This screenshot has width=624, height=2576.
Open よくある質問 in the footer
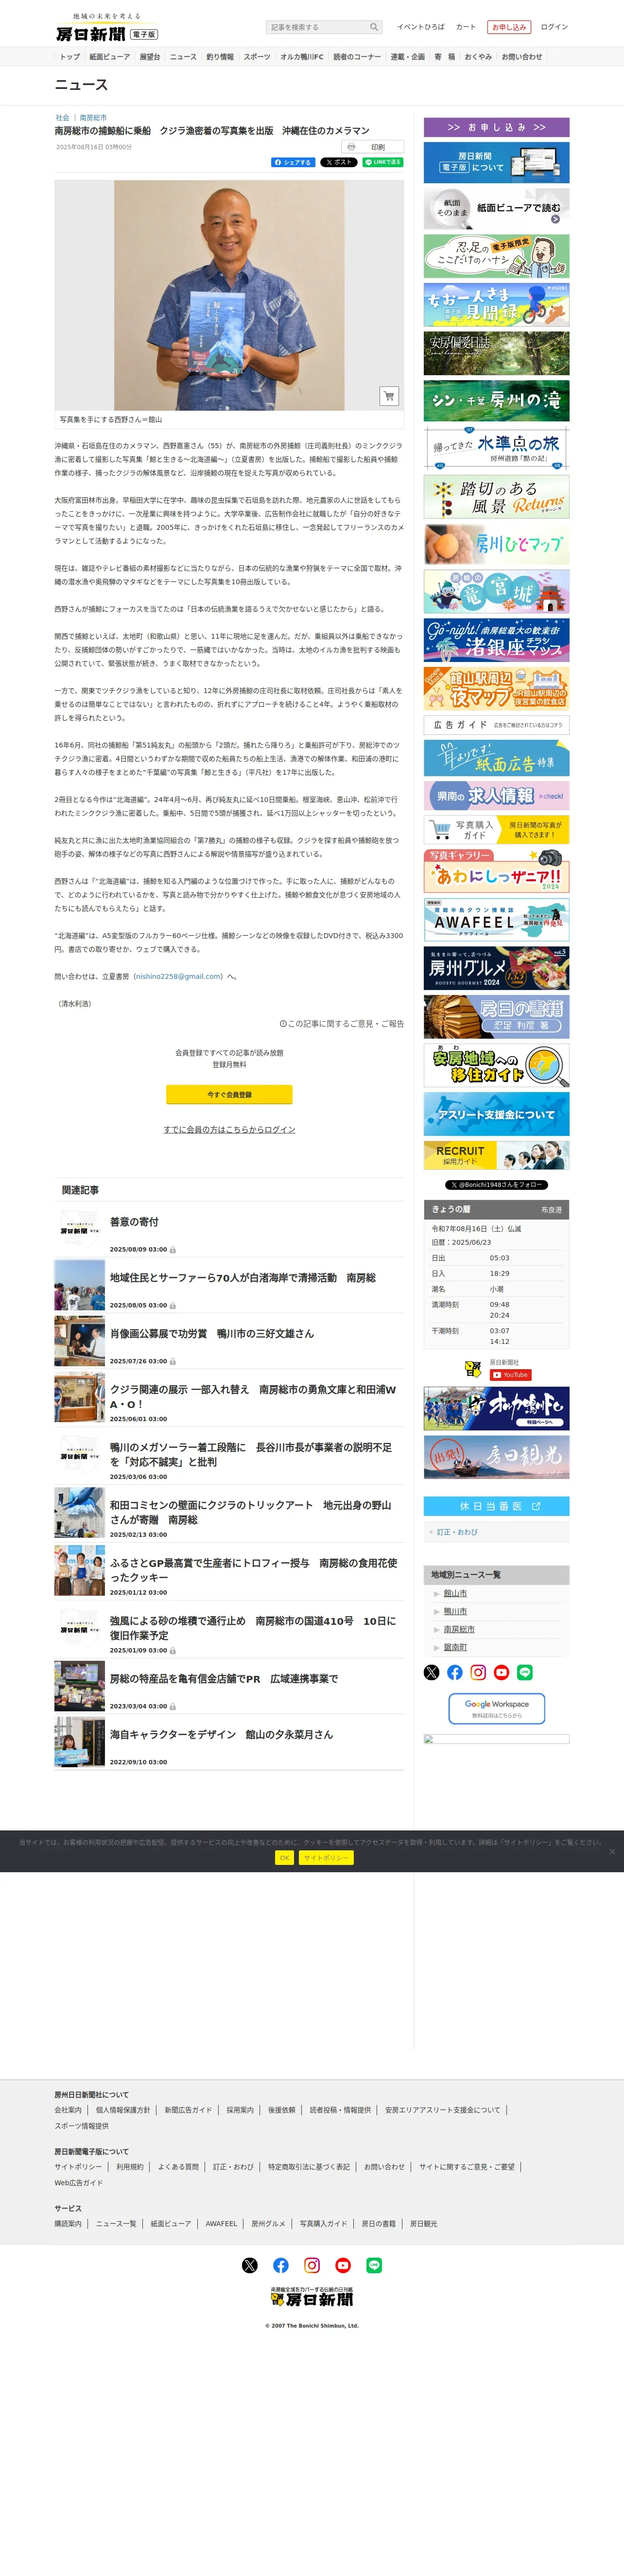pos(178,2167)
